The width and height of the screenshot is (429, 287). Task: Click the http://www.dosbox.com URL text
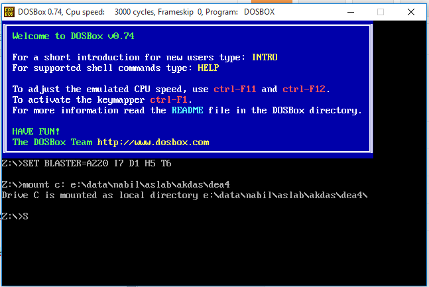tap(153, 143)
